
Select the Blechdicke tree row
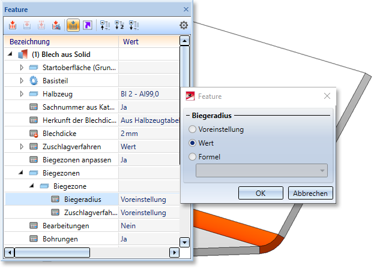pos(92,134)
